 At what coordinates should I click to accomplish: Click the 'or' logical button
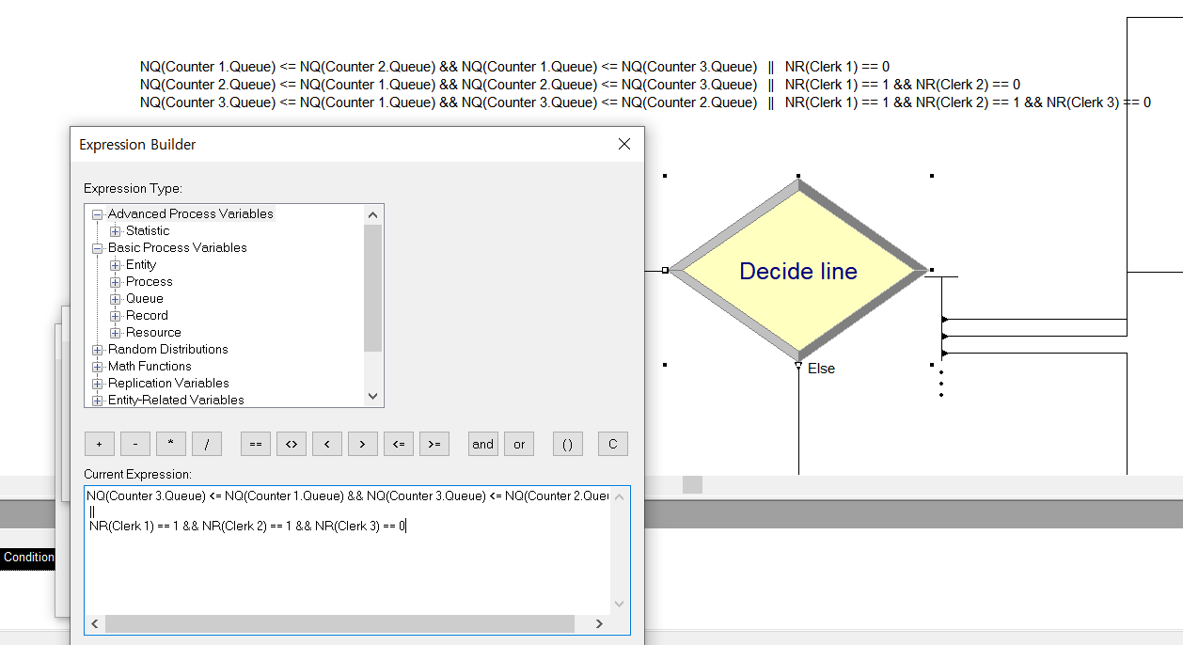click(x=519, y=444)
